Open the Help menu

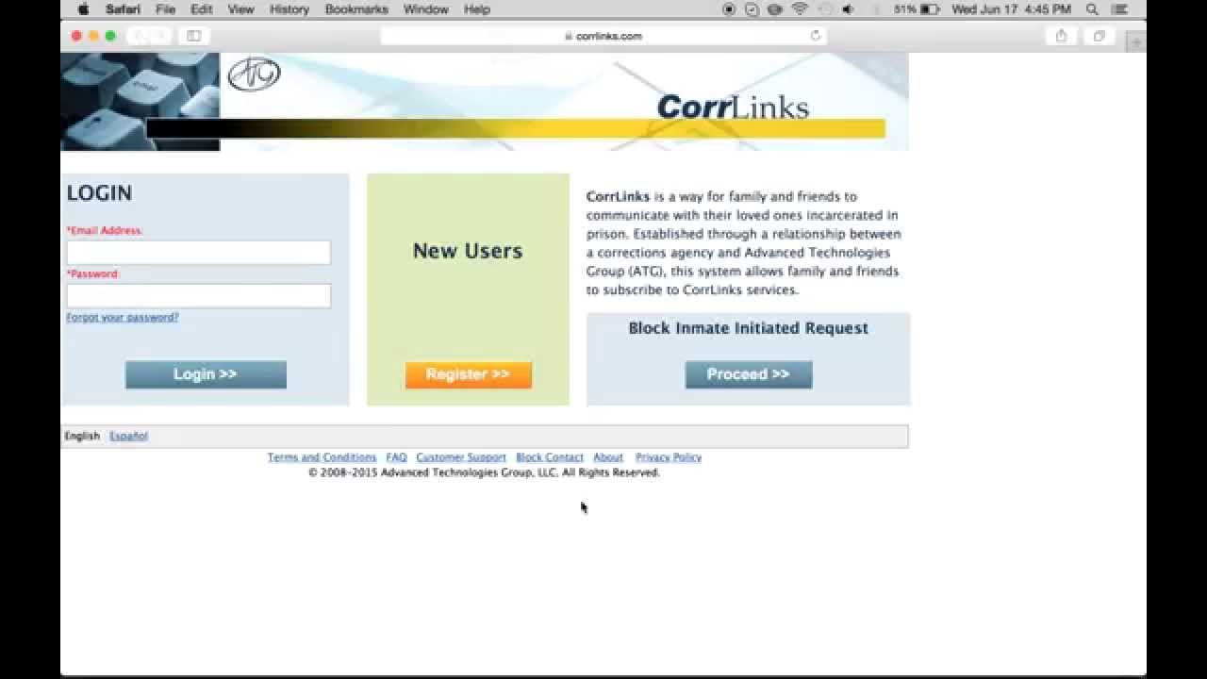(x=477, y=9)
